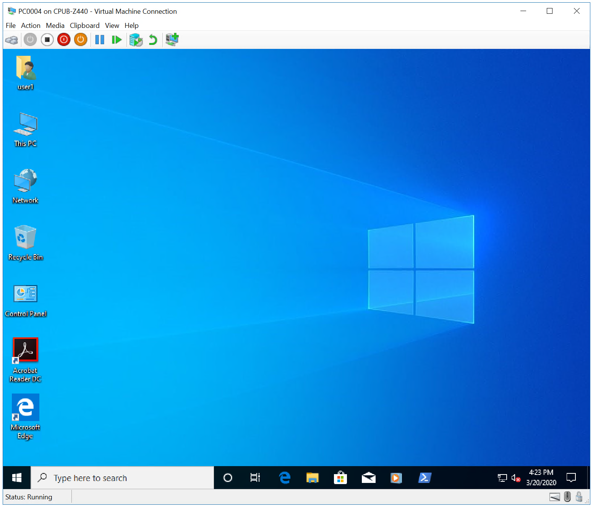The height and width of the screenshot is (507, 593).
Task: Open the Action menu
Action: [x=31, y=26]
